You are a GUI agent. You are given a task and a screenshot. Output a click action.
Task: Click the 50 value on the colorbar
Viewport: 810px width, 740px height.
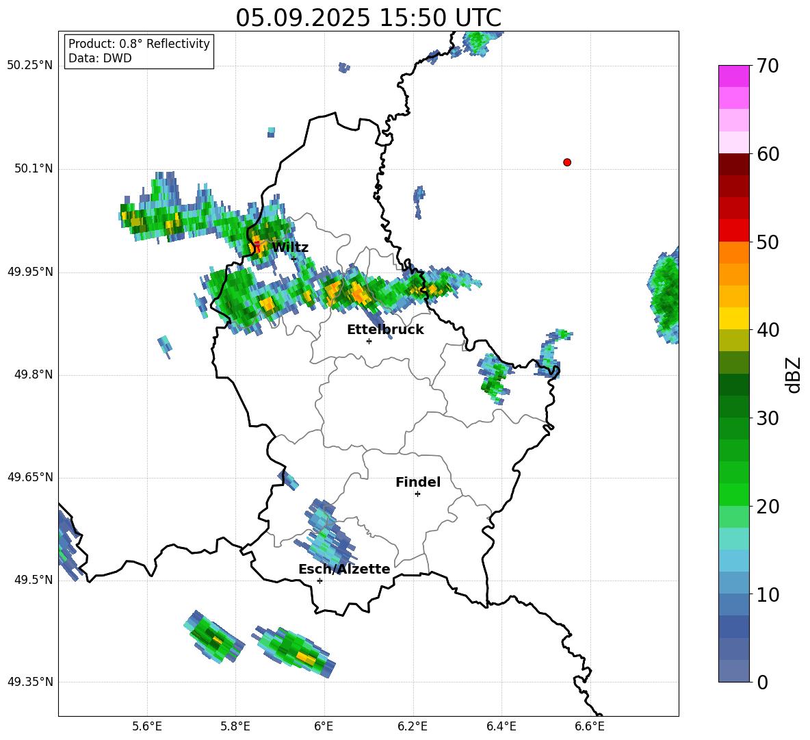point(768,242)
